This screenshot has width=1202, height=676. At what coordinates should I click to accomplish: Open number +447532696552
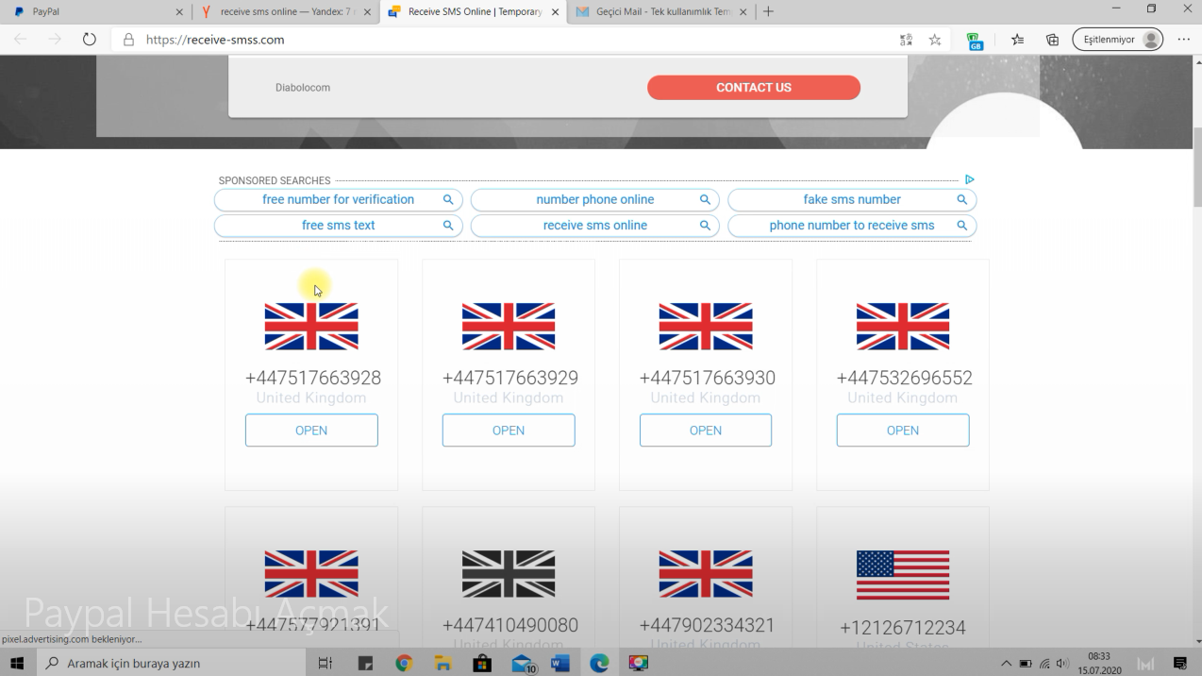(903, 431)
